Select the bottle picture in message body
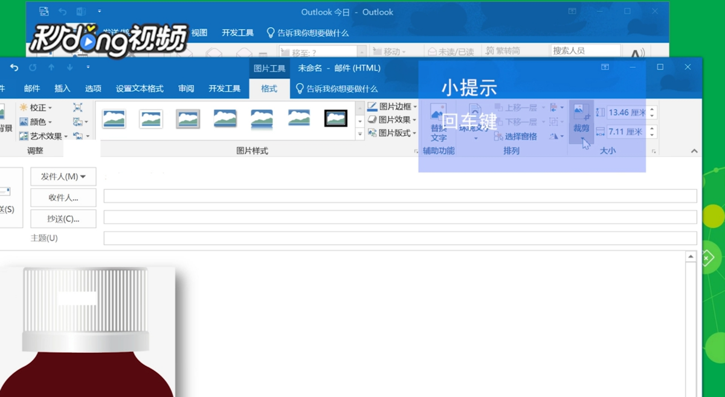 click(88, 332)
